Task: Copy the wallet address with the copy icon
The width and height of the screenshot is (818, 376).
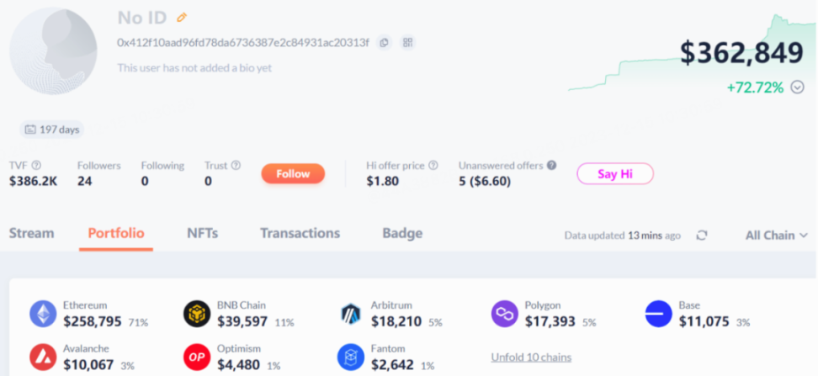Action: tap(383, 42)
